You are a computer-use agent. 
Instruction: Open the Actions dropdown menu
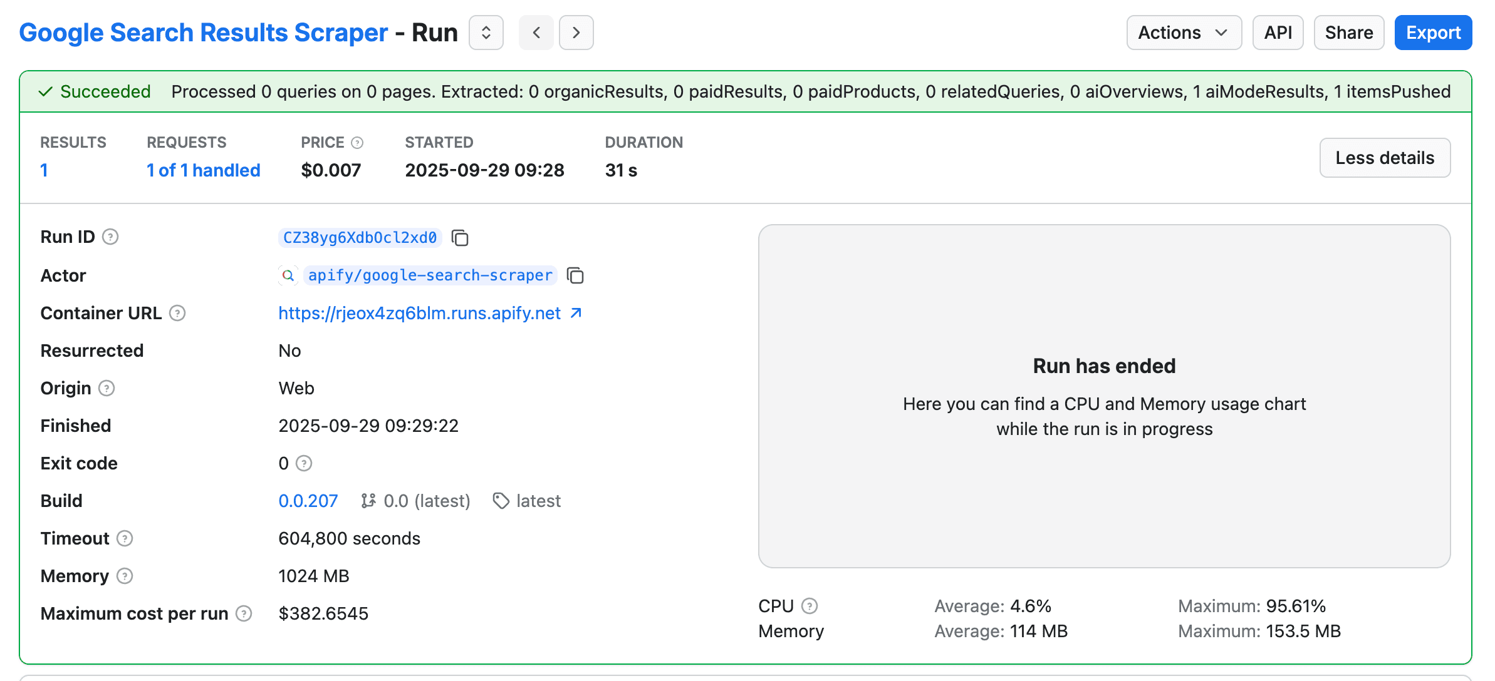(x=1183, y=33)
